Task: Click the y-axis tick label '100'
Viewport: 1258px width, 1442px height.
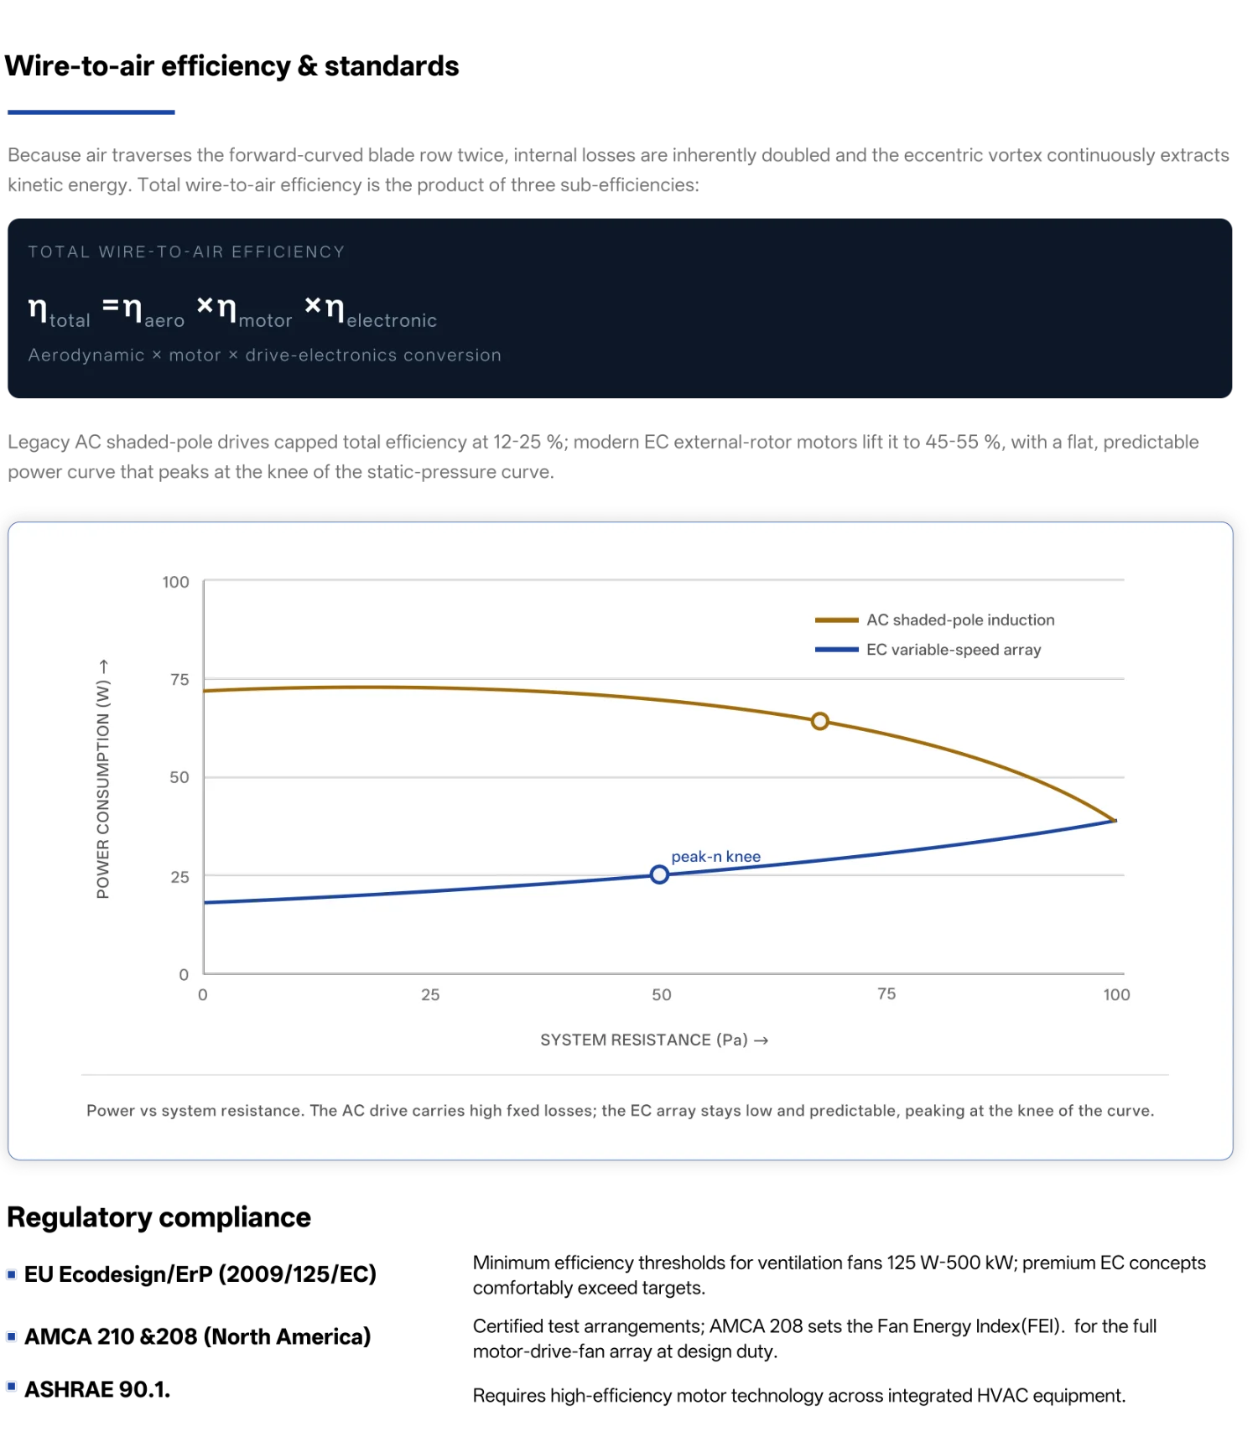Action: pyautogui.click(x=175, y=582)
